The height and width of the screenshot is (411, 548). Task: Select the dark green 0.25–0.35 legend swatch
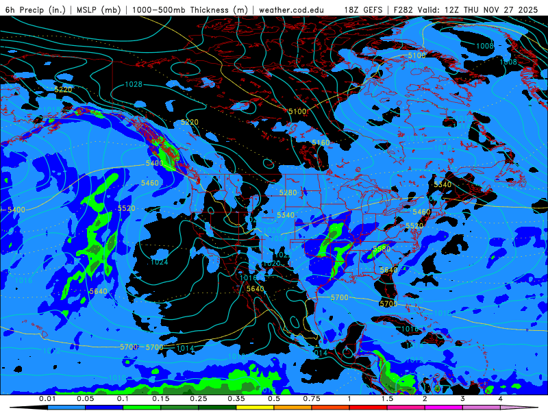click(217, 408)
